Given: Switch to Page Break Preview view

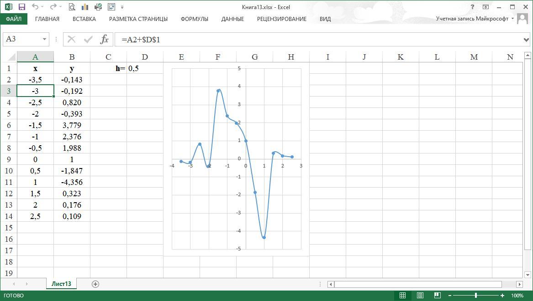Looking at the screenshot, I should pos(437,296).
